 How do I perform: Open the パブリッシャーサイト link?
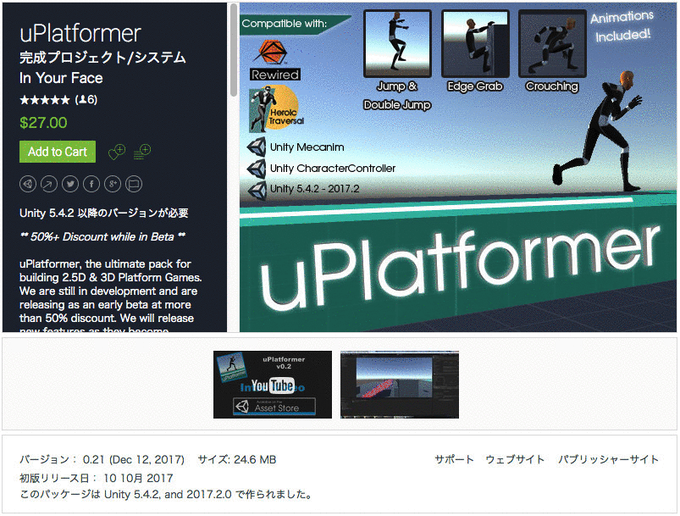(609, 459)
